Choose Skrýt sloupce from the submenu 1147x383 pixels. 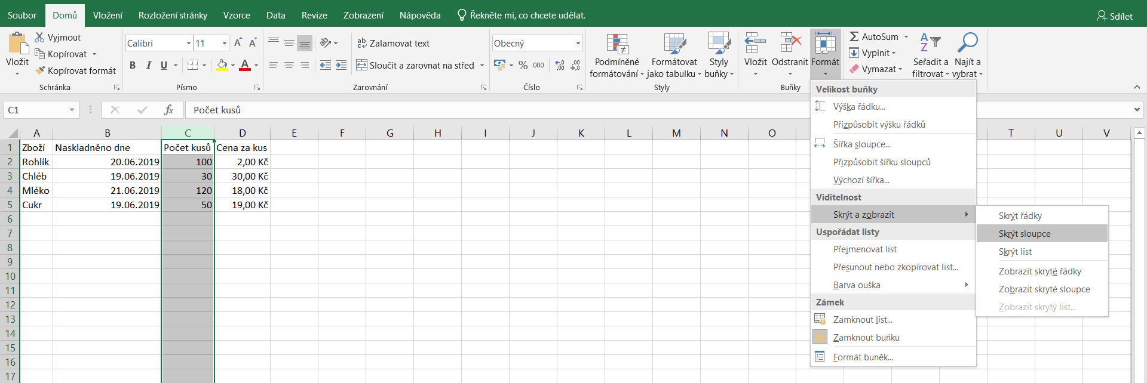pos(1042,233)
